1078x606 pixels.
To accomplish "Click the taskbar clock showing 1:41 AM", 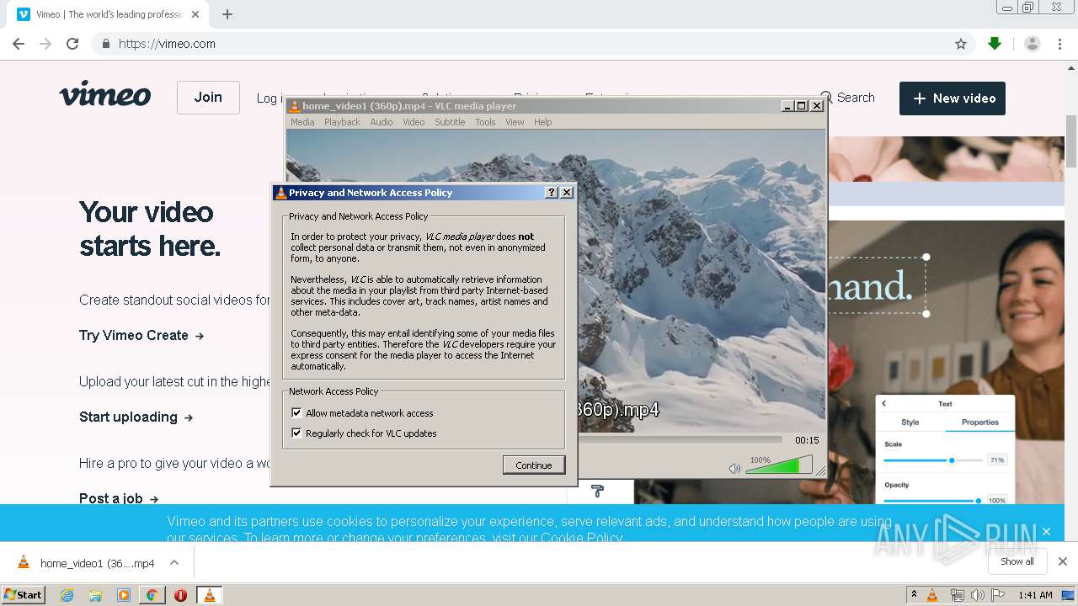I will coord(1035,595).
